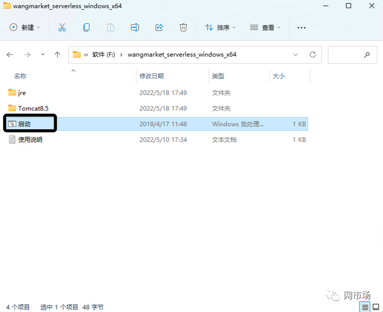383x312 pixels.
Task: Click the Paste clipboard icon
Action: pyautogui.click(x=111, y=27)
